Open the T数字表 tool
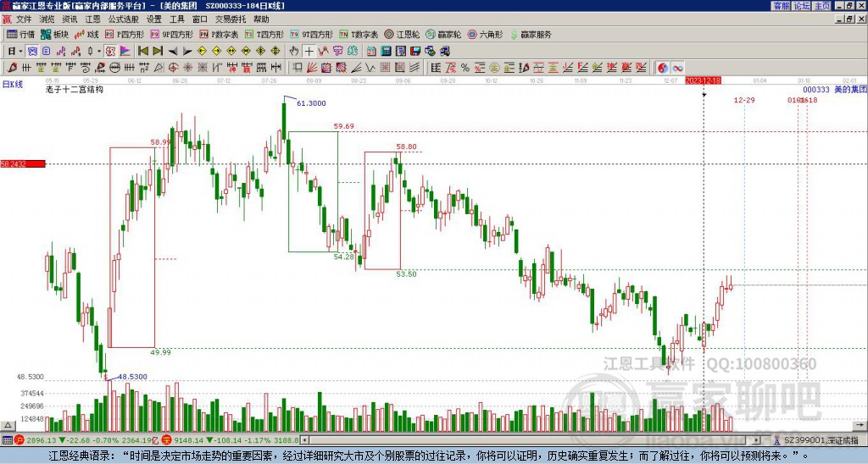Viewport: 868px width, 464px height. [359, 34]
